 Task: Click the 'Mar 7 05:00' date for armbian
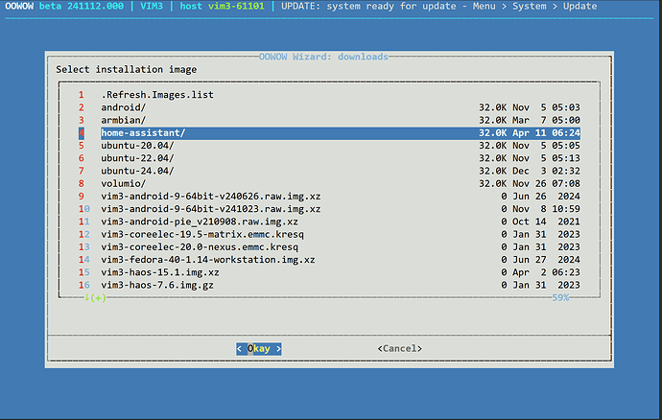546,120
